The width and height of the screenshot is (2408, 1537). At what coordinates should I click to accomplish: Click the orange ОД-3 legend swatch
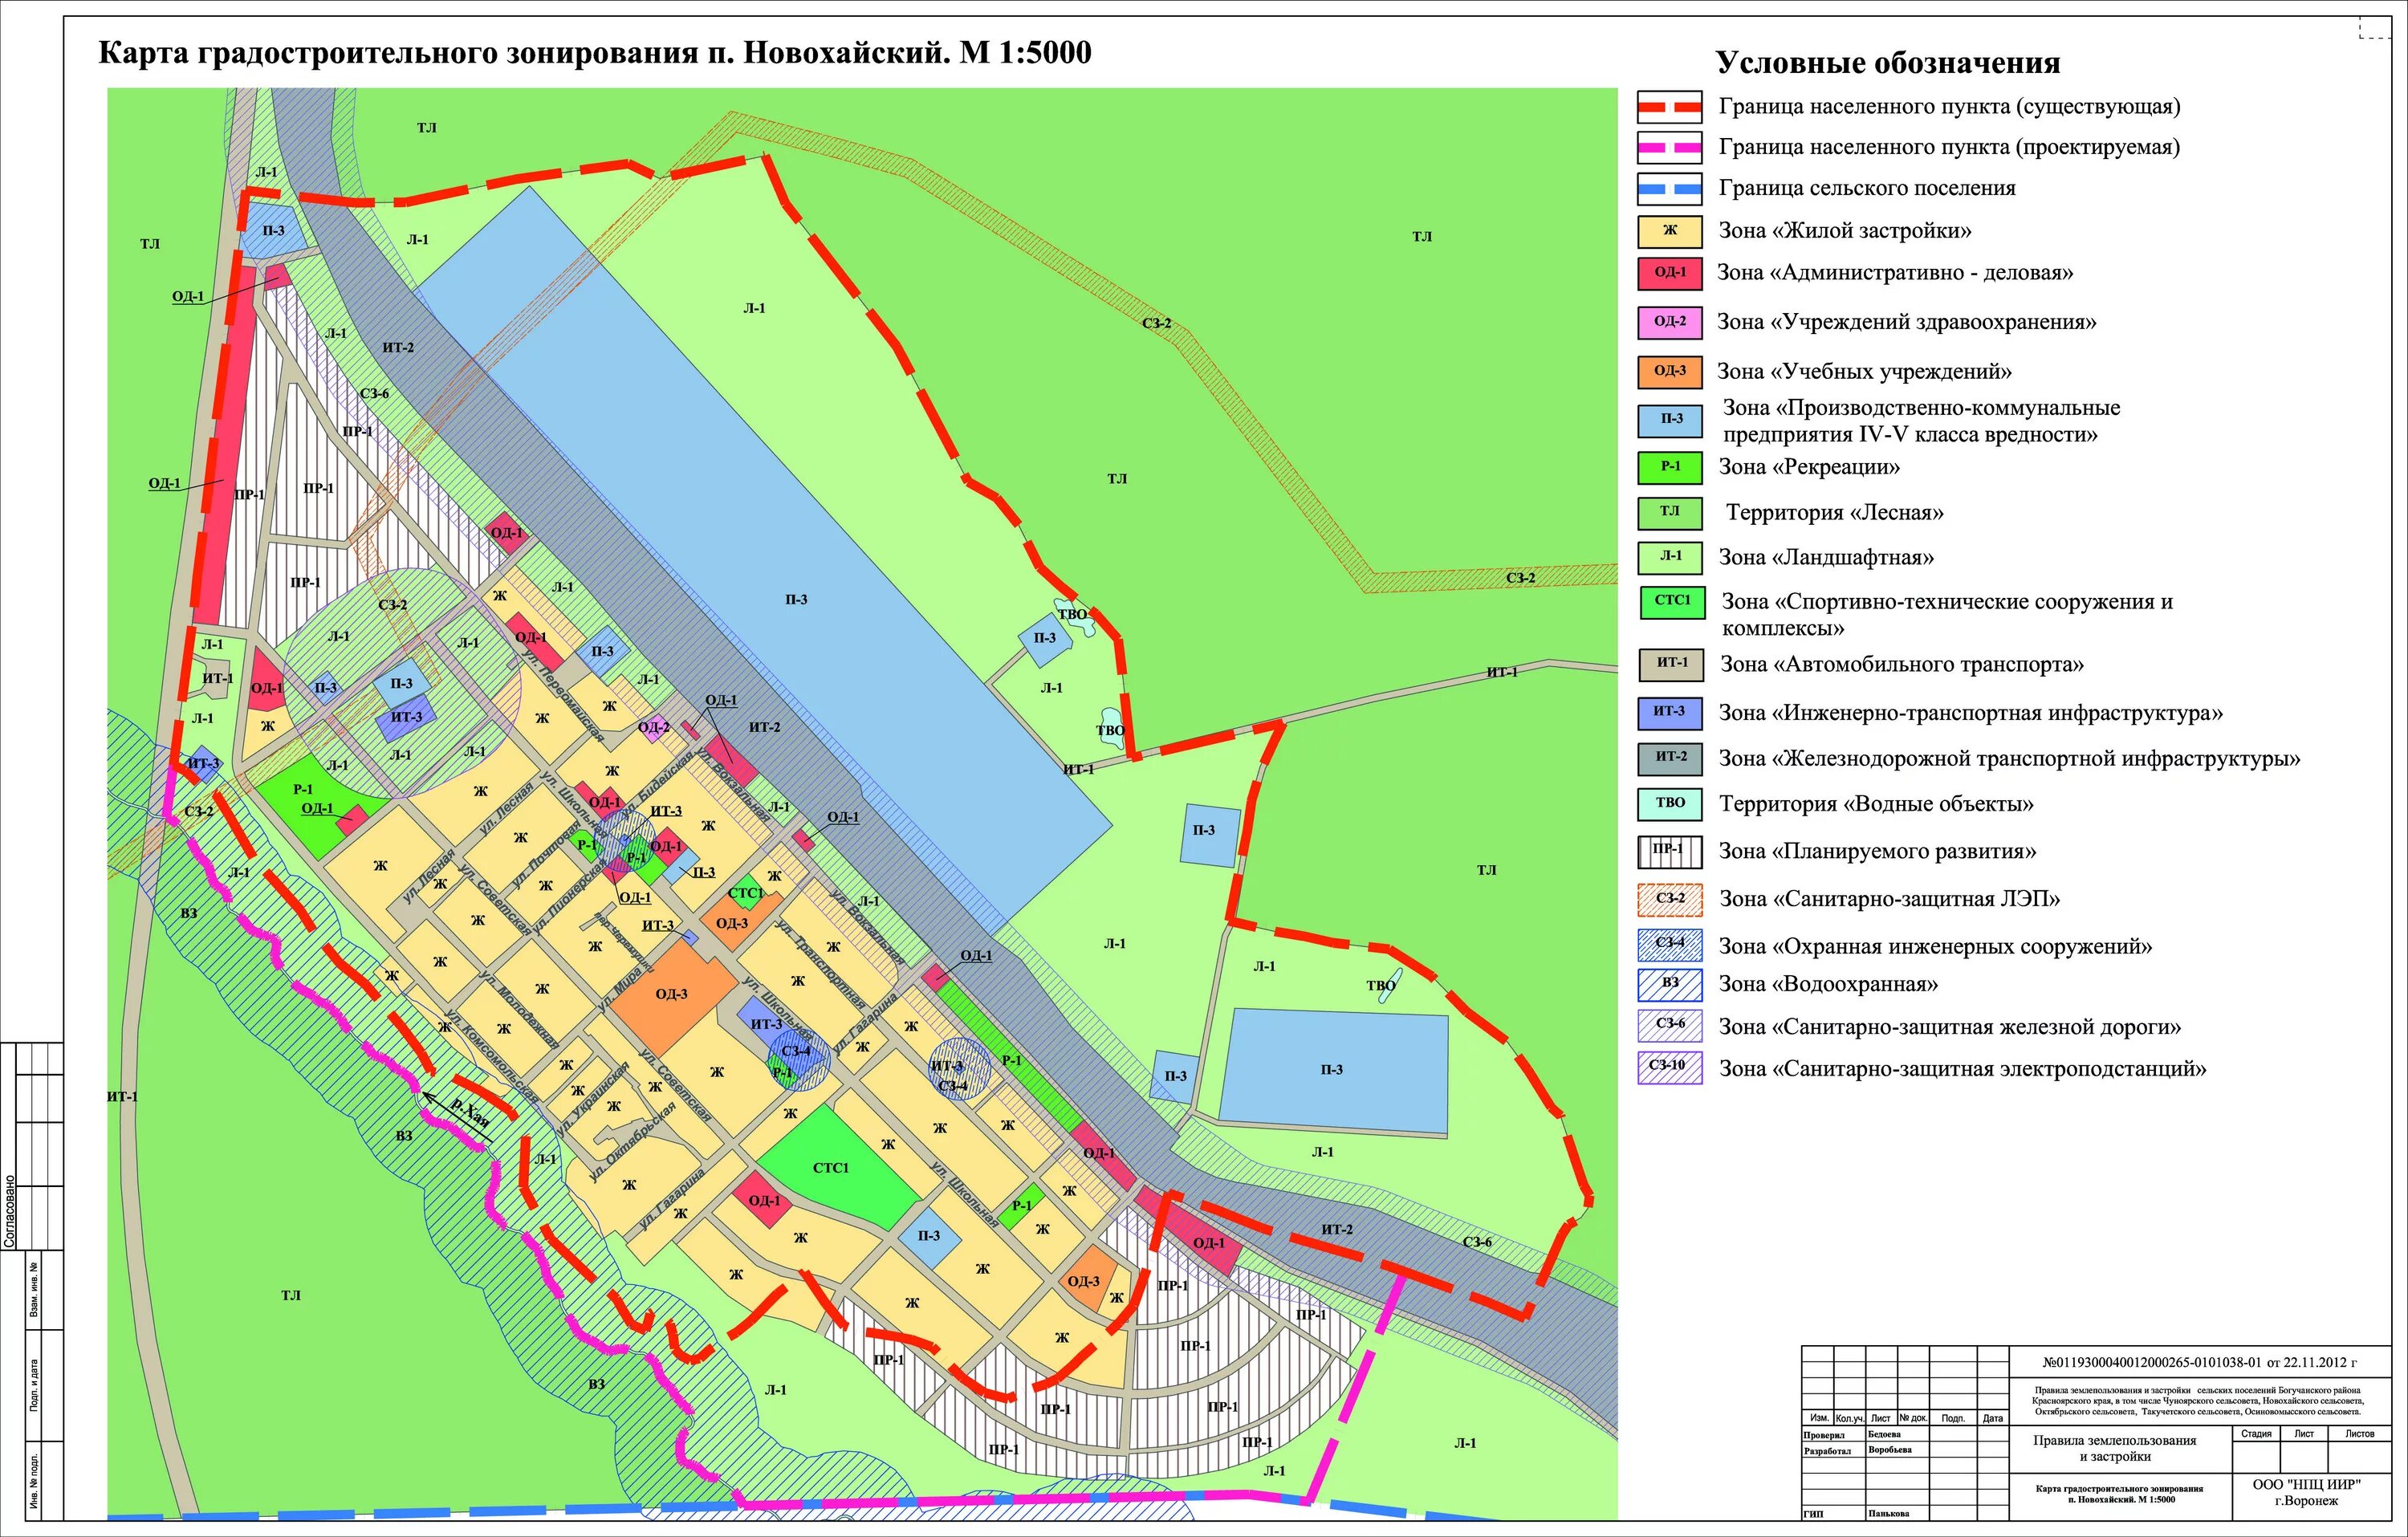coord(1669,371)
